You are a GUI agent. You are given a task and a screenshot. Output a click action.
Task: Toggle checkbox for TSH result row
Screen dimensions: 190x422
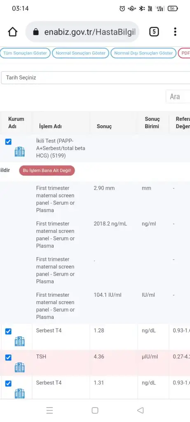pos(8,357)
